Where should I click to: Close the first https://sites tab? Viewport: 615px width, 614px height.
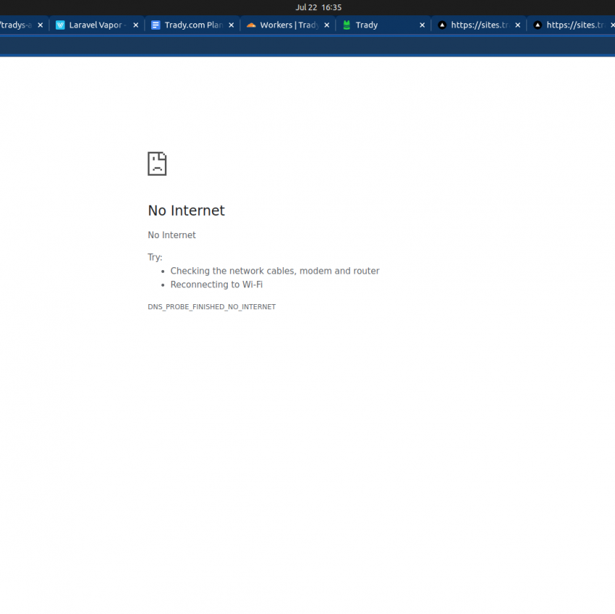click(x=517, y=25)
